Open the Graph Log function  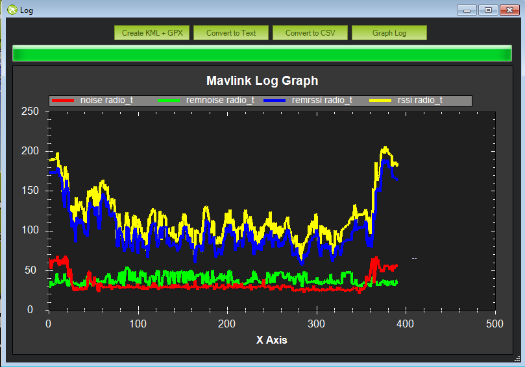click(389, 33)
